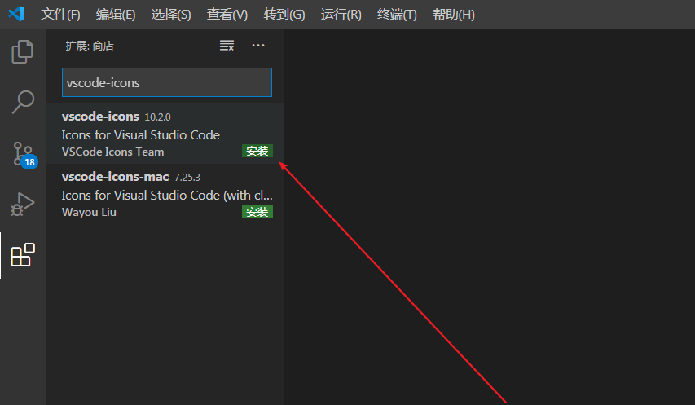695x405 pixels.
Task: Click version number 7.25.3
Action: click(187, 178)
